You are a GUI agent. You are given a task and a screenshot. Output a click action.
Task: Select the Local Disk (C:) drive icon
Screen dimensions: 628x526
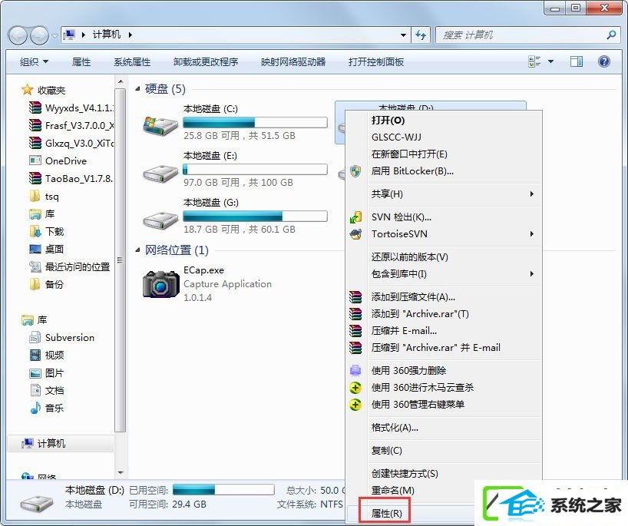click(x=160, y=125)
